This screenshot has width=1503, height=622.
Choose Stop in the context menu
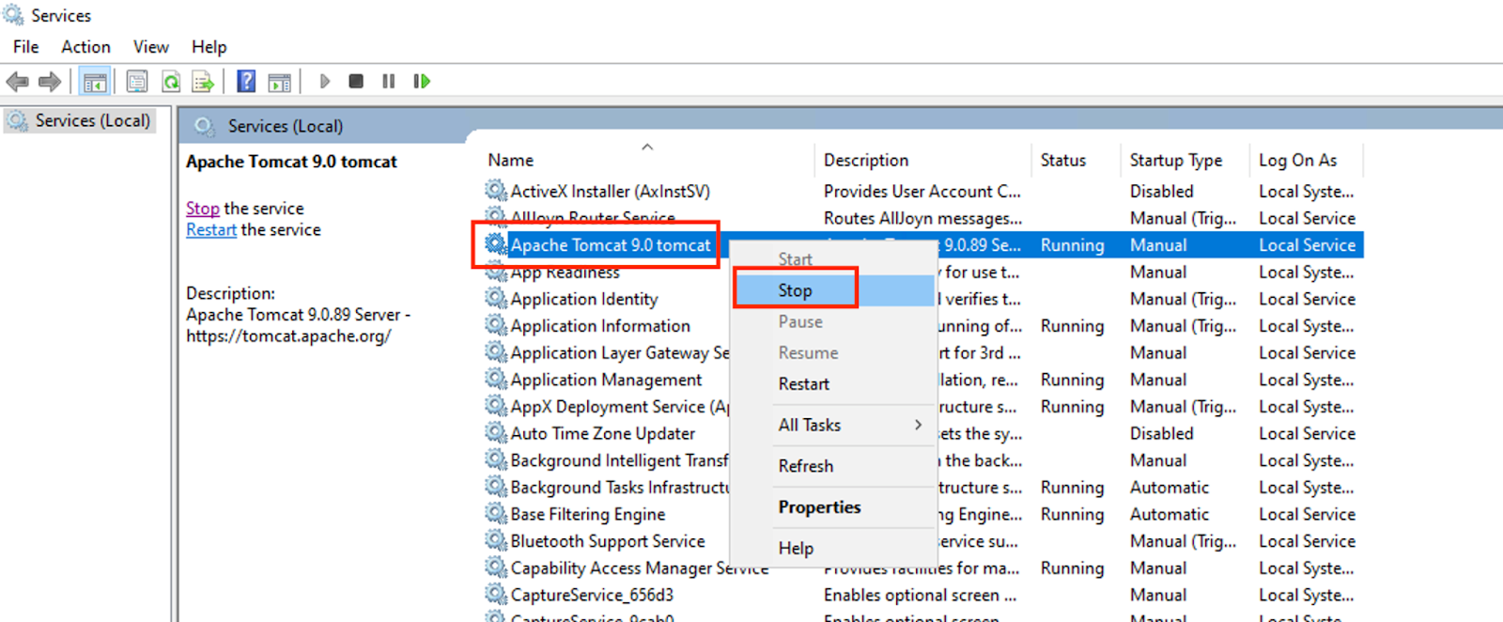pyautogui.click(x=833, y=290)
